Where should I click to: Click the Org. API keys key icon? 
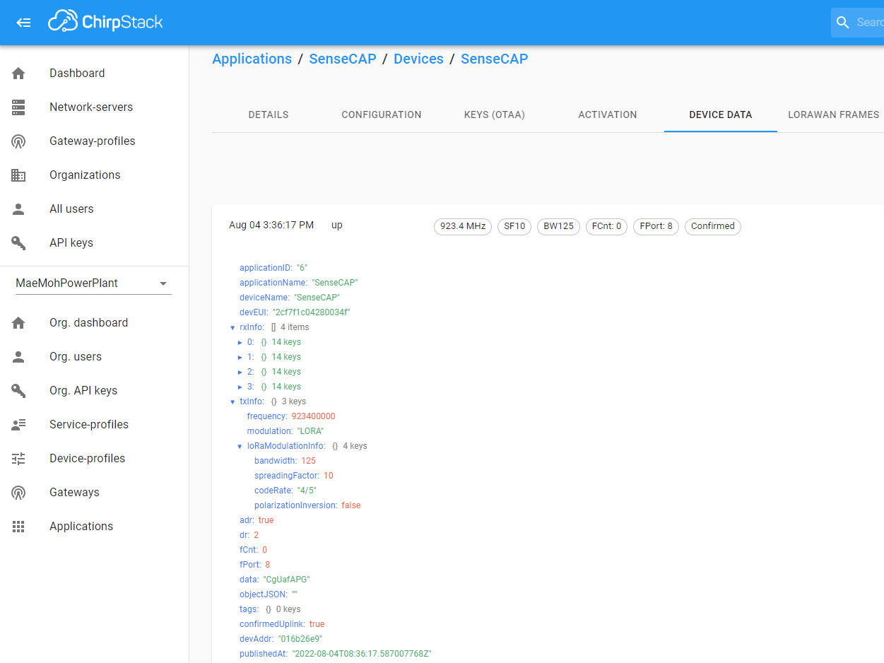(18, 391)
